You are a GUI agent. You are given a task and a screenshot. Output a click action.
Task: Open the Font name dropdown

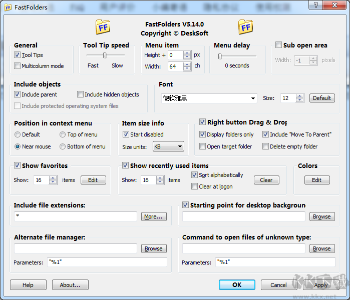pos(252,98)
